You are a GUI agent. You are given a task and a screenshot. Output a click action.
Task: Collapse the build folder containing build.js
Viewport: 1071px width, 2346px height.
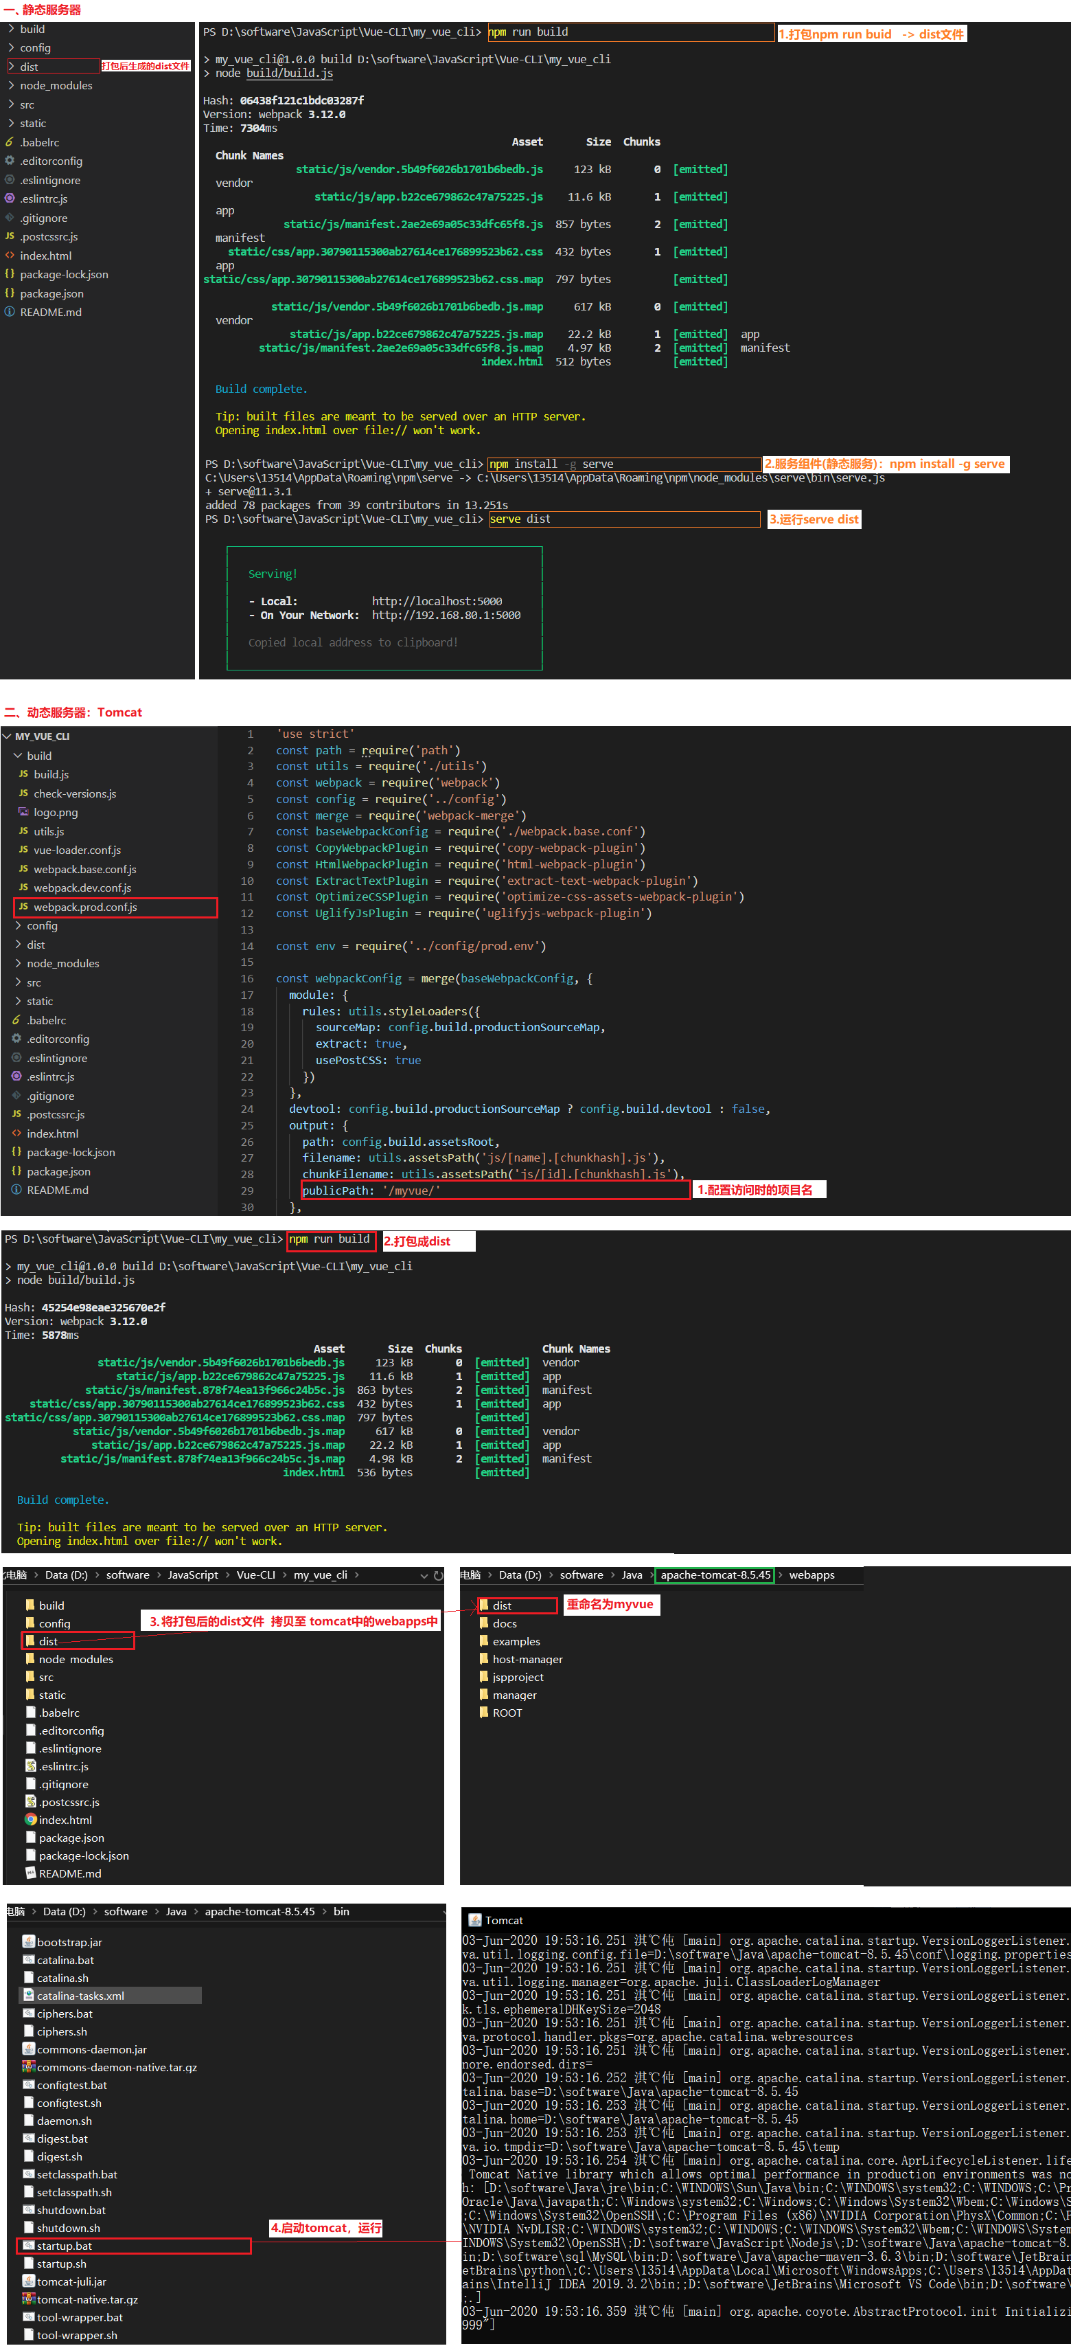(17, 755)
